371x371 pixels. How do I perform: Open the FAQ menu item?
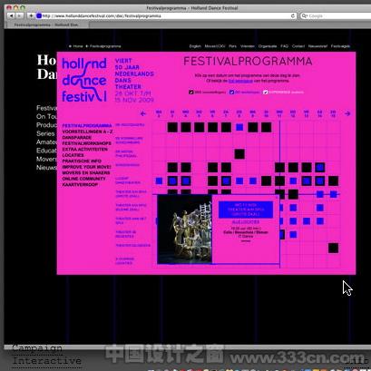pyautogui.click(x=284, y=46)
